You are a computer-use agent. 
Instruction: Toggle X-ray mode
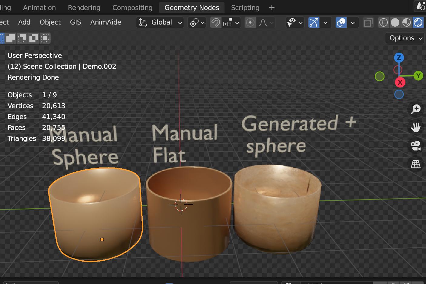coord(368,22)
